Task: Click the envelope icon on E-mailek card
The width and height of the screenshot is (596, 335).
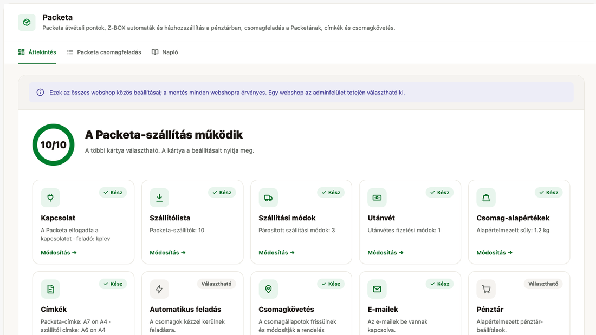Action: tap(377, 289)
